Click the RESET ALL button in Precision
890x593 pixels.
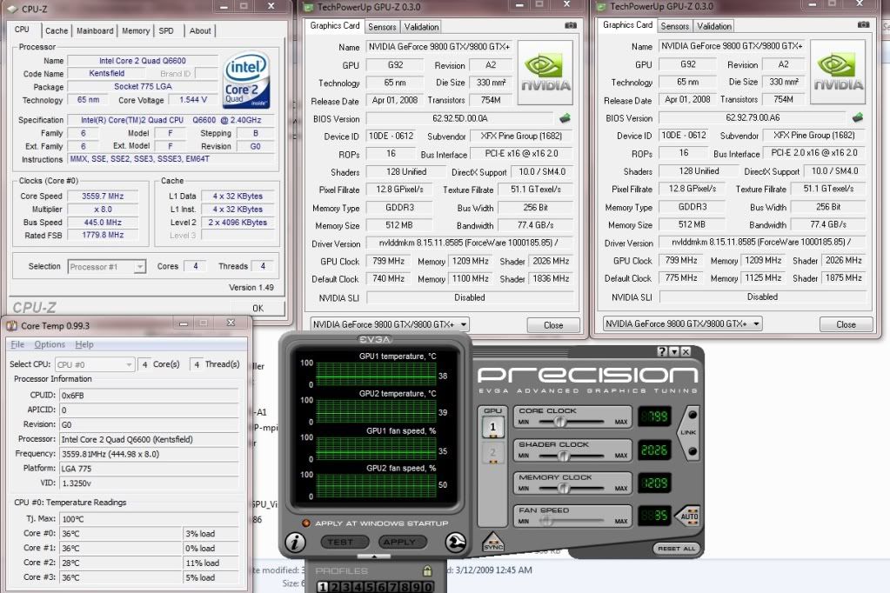coord(676,549)
